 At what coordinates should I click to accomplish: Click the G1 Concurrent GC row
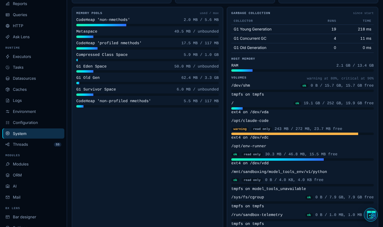pyautogui.click(x=303, y=39)
